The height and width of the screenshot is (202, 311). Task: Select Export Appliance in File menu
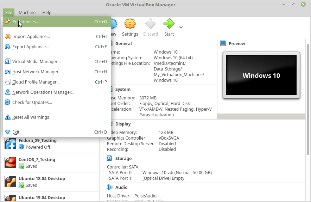coord(31,47)
